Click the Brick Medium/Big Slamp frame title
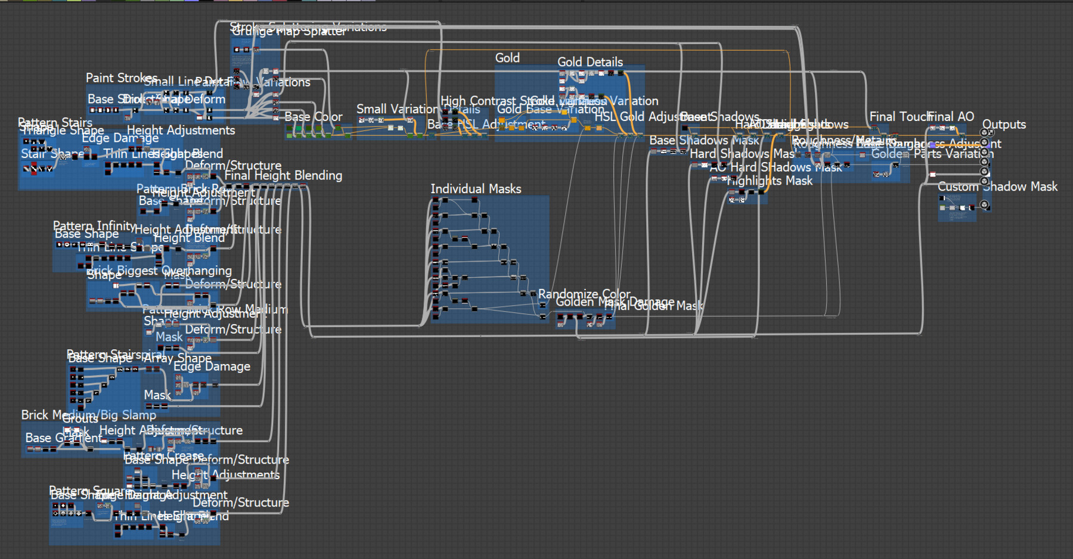This screenshot has height=559, width=1073. 88,415
